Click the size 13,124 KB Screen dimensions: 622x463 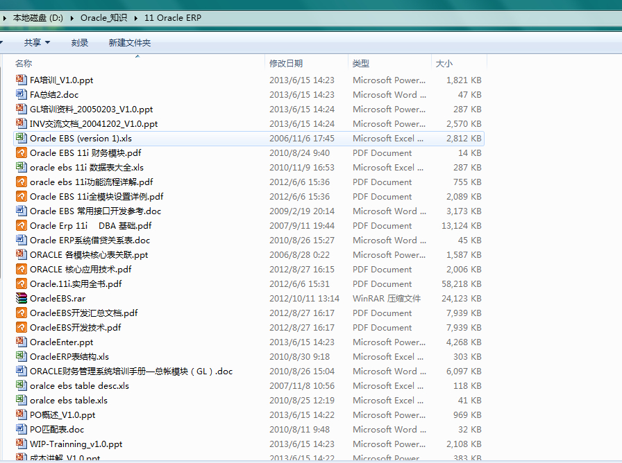point(462,226)
